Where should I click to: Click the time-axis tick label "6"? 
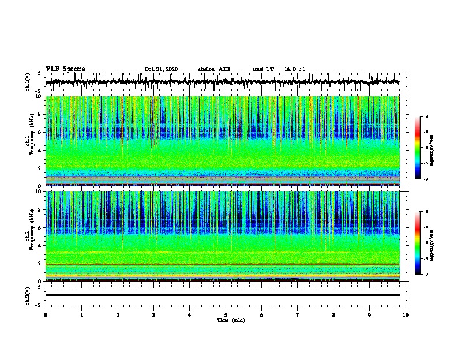262,315
